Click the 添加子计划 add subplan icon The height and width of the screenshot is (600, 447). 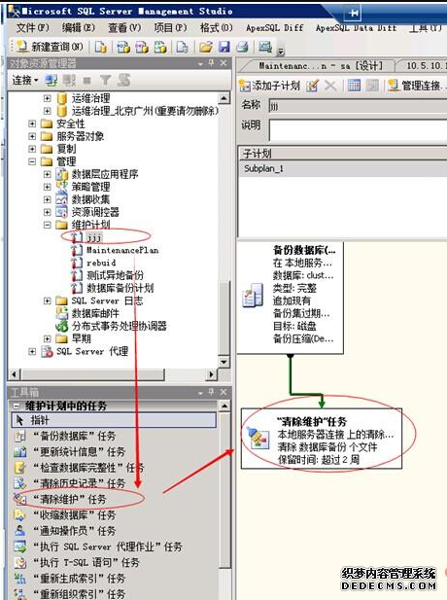245,86
